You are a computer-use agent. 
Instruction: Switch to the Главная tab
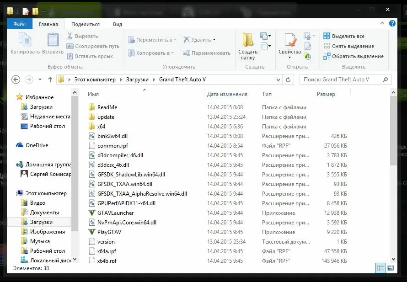click(x=48, y=24)
